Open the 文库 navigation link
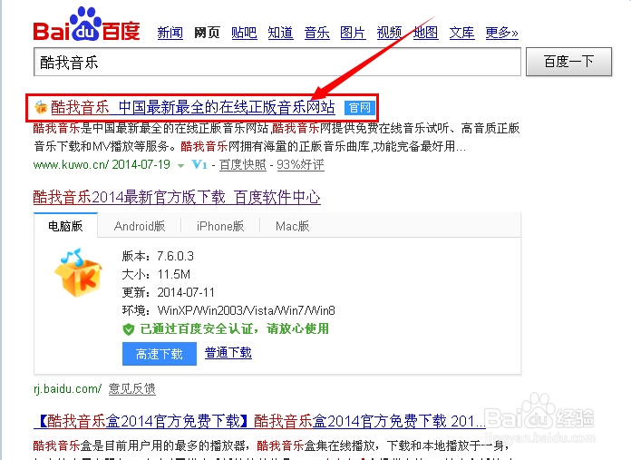The width and height of the screenshot is (631, 460). [462, 33]
